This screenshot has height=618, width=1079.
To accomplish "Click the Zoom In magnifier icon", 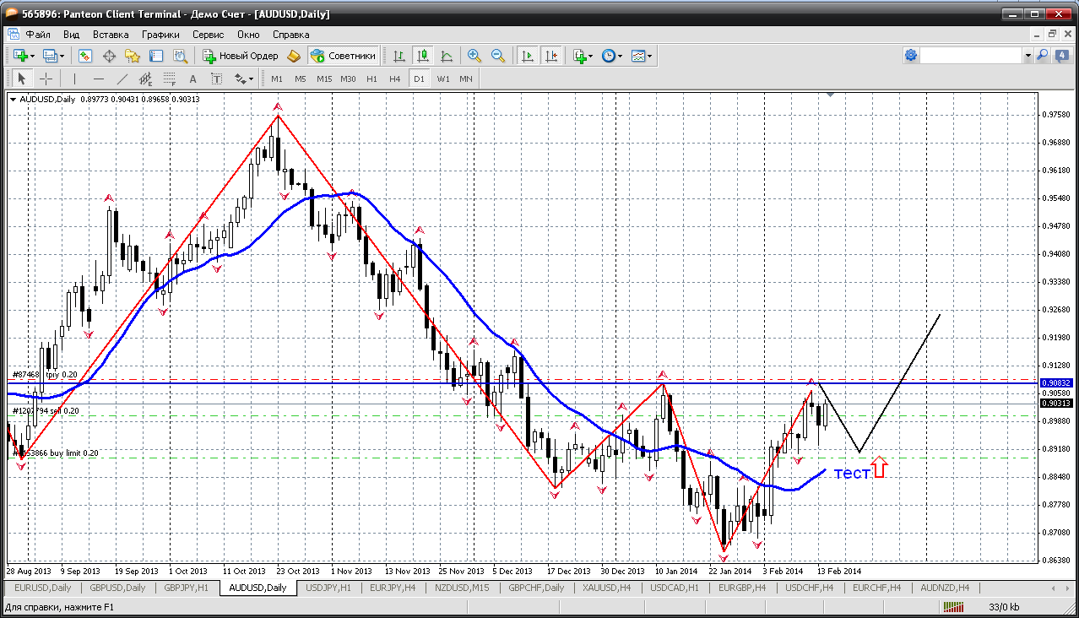I will 474,56.
